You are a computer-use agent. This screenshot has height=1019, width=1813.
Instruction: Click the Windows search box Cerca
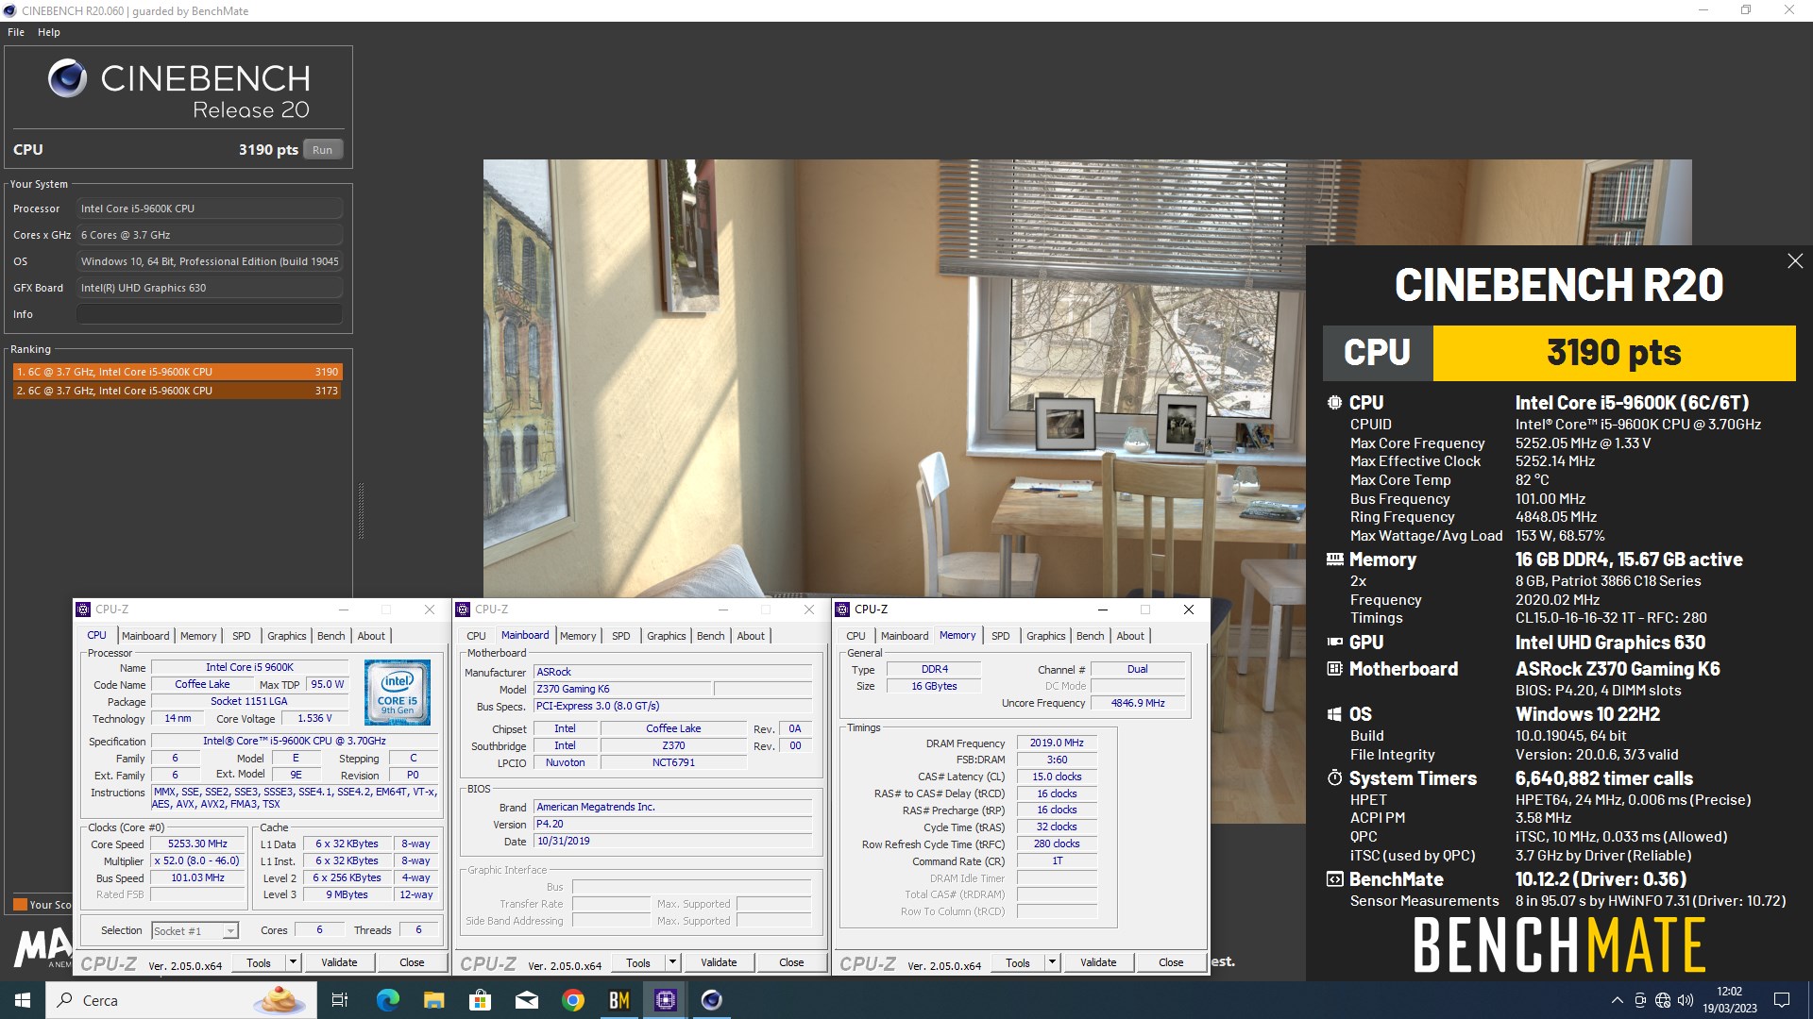click(179, 1000)
